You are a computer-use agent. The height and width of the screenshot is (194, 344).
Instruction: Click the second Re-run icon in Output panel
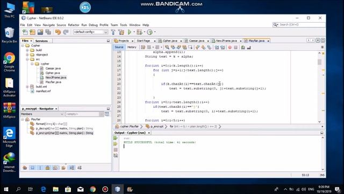tap(116, 144)
